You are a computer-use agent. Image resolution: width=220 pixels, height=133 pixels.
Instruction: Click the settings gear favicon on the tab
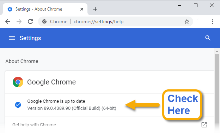pyautogui.click(x=10, y=9)
